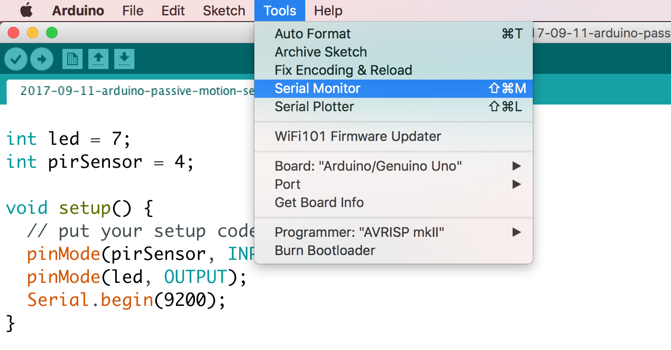Click the "Serial.begin(9200);" line
This screenshot has height=350, width=671.
click(x=126, y=300)
